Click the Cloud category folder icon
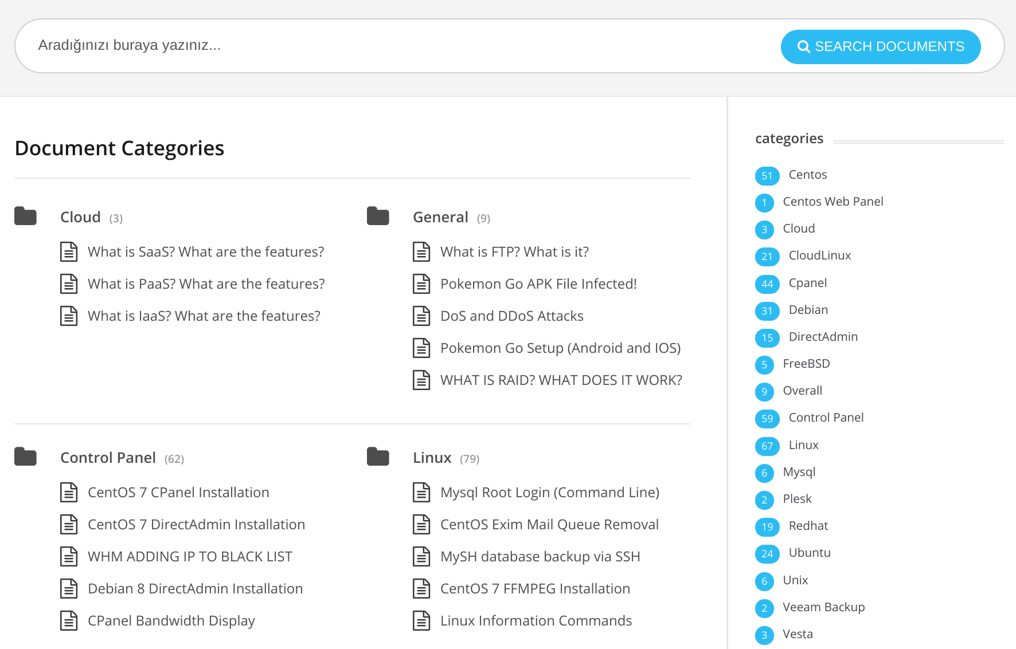Viewport: 1016px width, 649px height. tap(25, 216)
